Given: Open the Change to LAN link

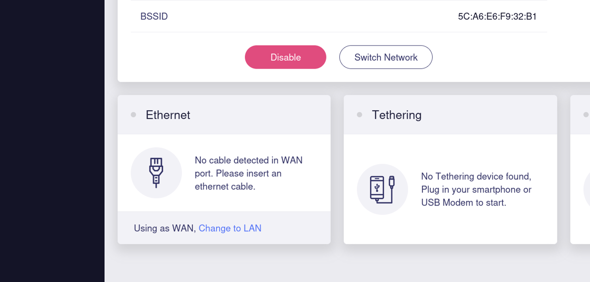Looking at the screenshot, I should pyautogui.click(x=230, y=228).
